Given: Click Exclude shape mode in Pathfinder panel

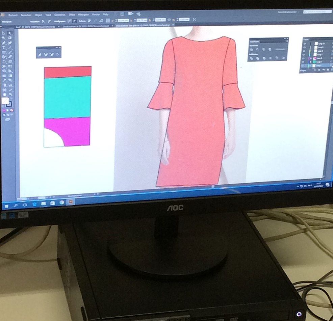Looking at the screenshot, I should 270,50.
